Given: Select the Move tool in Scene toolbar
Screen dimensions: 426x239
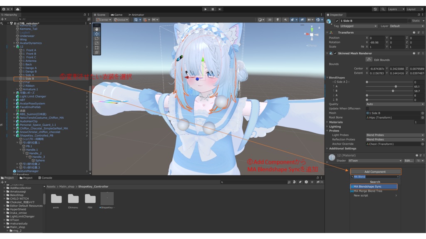Looking at the screenshot, I should [x=97, y=34].
